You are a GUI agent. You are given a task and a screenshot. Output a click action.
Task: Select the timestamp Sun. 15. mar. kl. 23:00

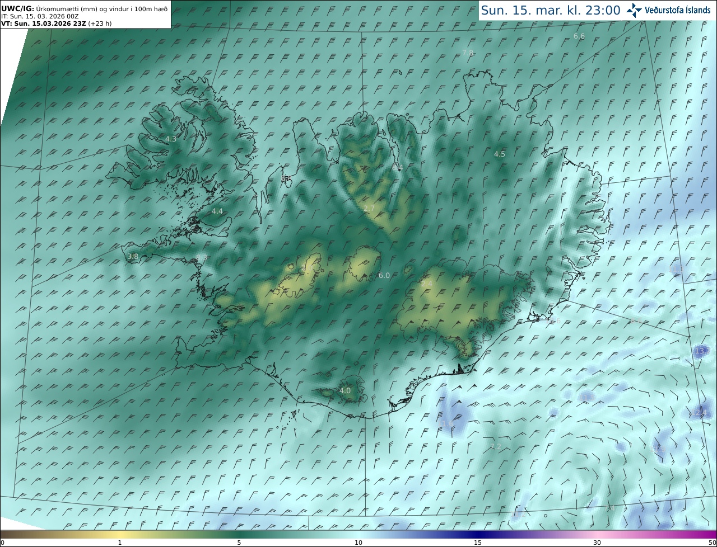551,10
